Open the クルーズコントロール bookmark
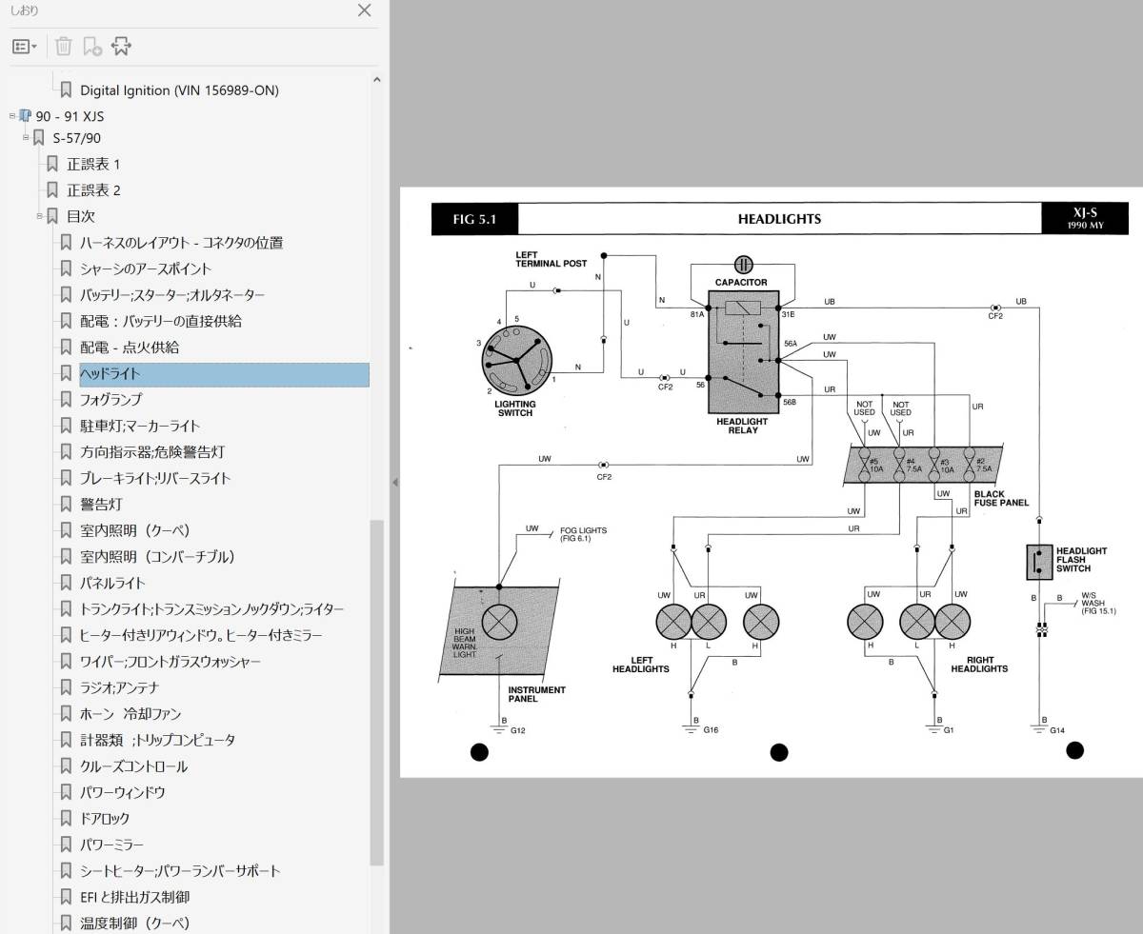The image size is (1143, 934). click(133, 766)
